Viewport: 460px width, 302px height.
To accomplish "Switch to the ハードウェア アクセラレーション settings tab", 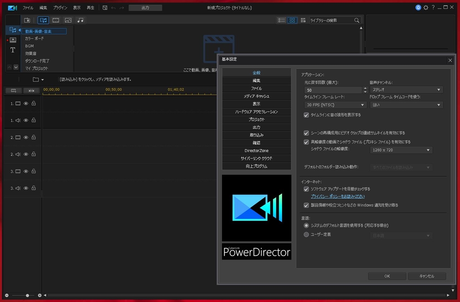I will [x=257, y=112].
